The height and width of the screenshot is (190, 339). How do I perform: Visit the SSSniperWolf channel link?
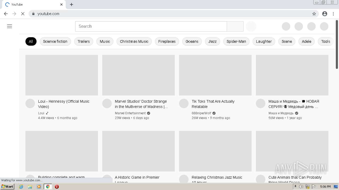[201, 113]
